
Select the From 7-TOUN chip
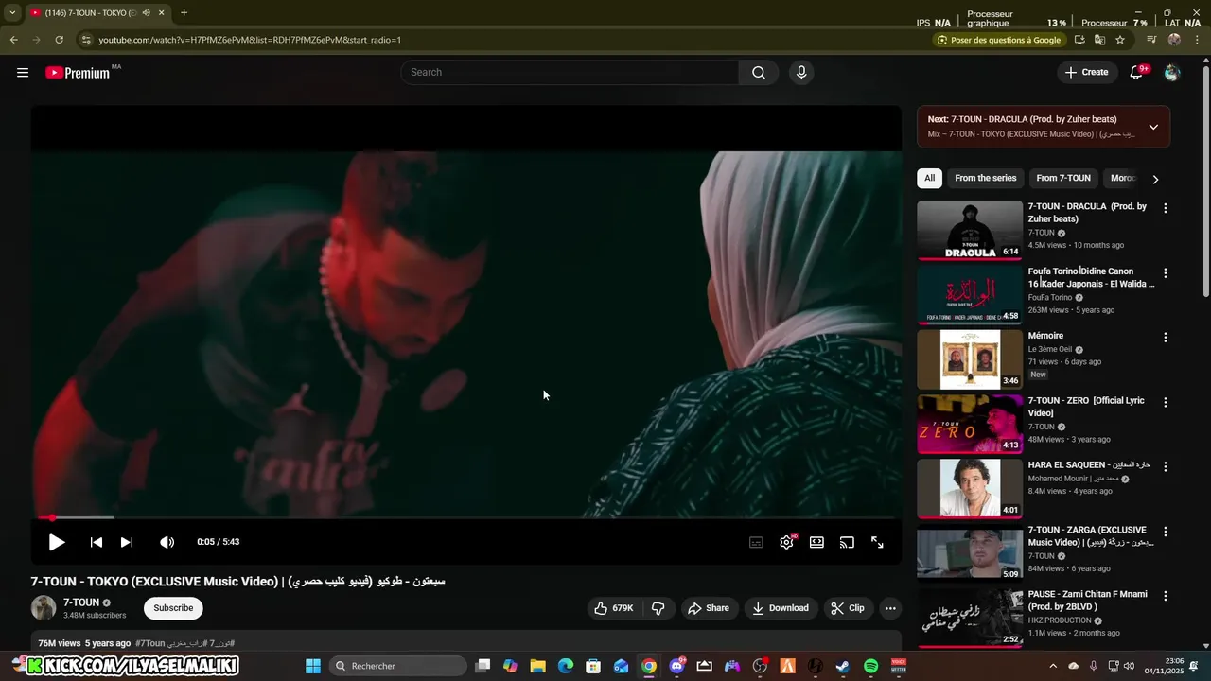pos(1063,178)
